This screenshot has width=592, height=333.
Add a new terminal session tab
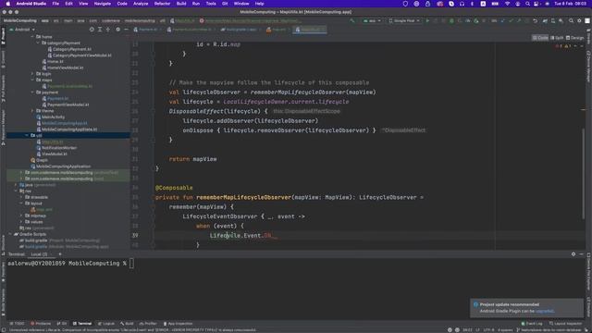(x=59, y=254)
